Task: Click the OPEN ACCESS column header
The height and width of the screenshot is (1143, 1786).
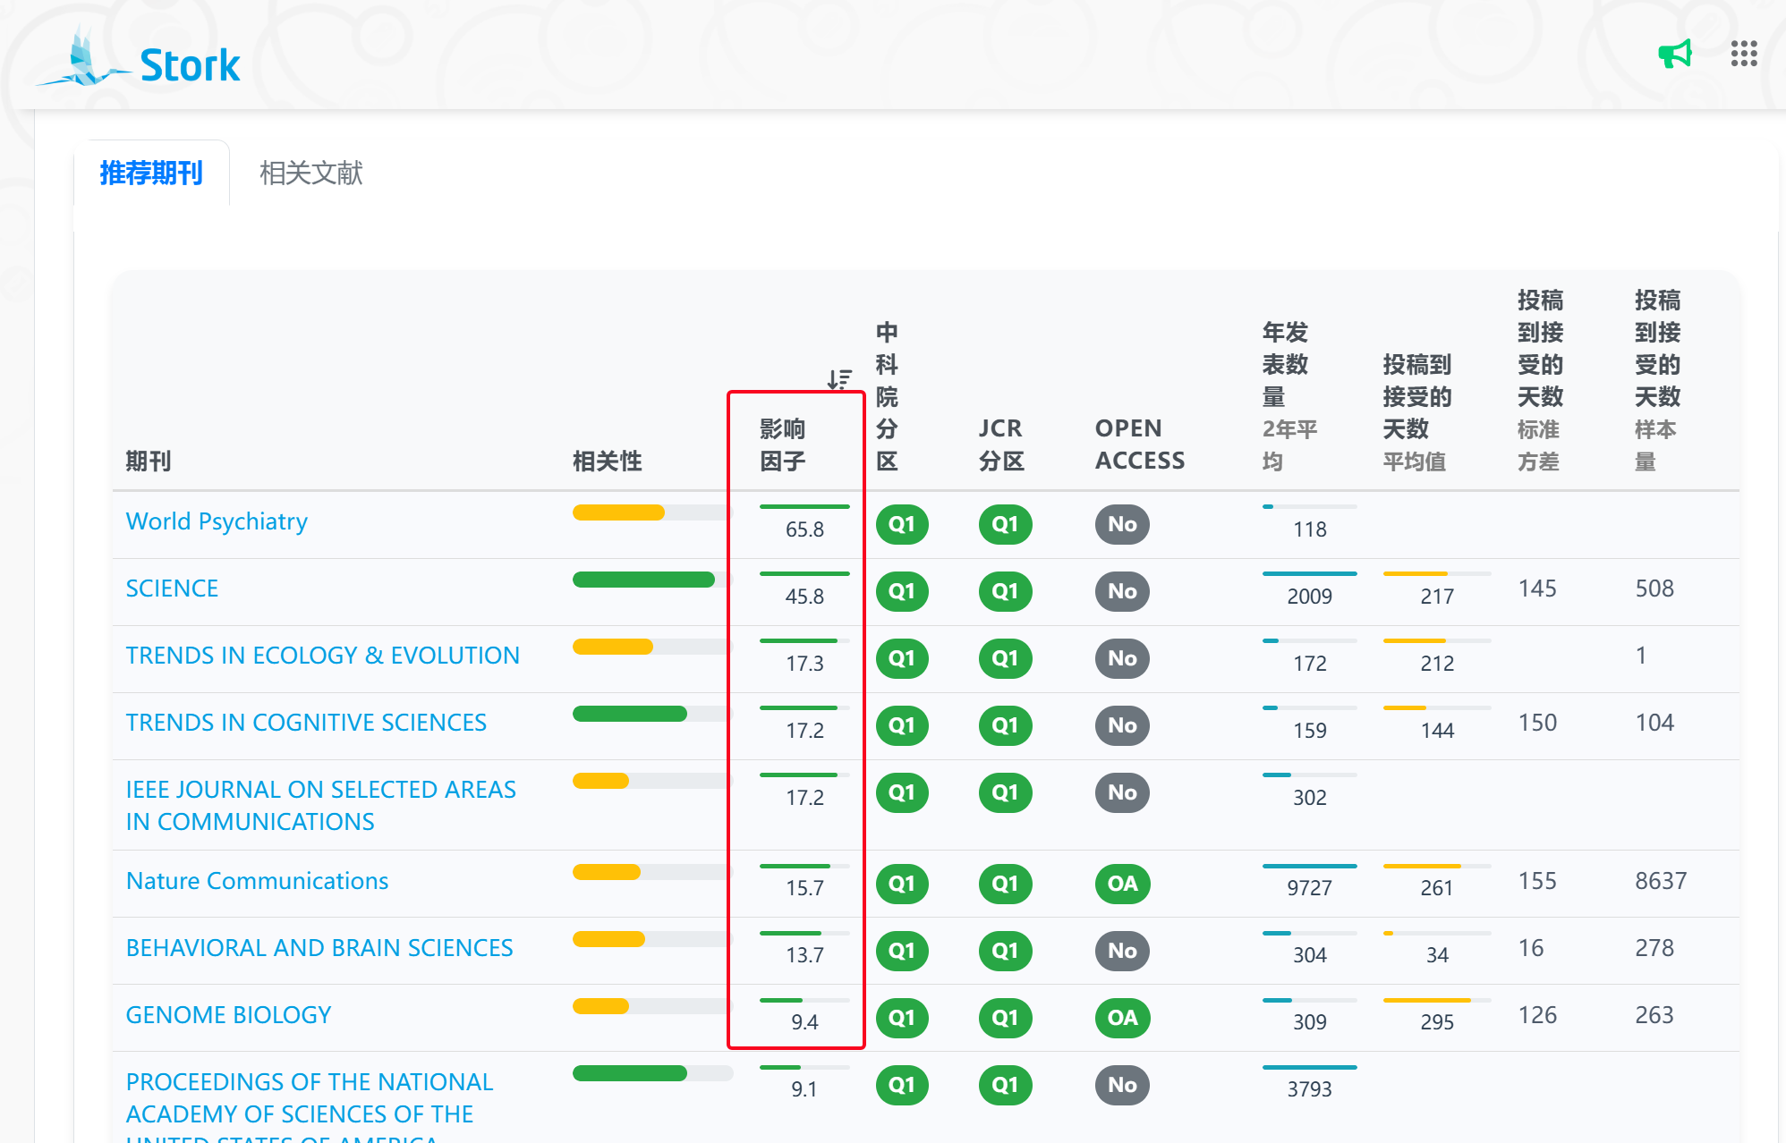Action: (1139, 445)
